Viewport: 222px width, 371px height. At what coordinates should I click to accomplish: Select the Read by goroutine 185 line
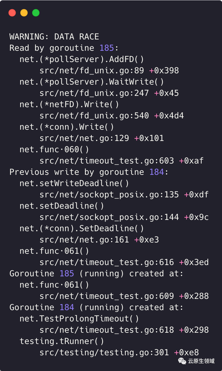coord(64,48)
